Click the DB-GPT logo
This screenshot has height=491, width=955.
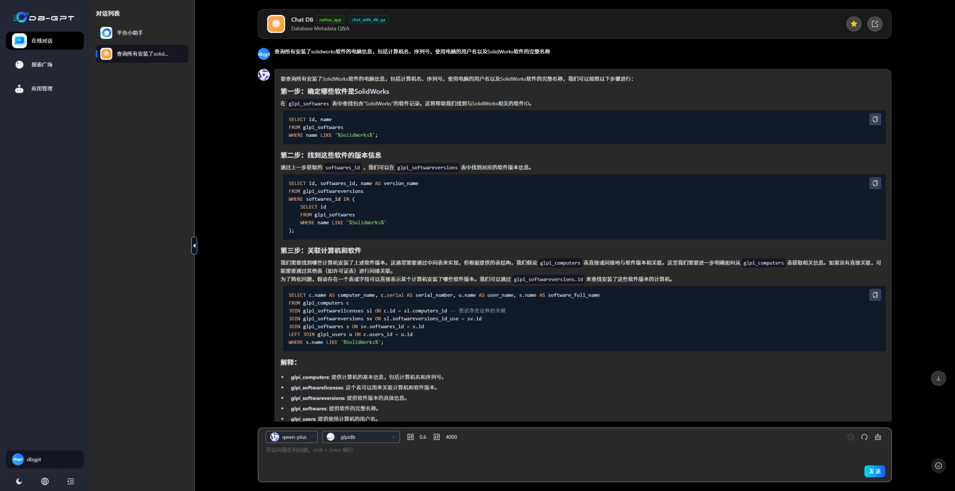(44, 17)
